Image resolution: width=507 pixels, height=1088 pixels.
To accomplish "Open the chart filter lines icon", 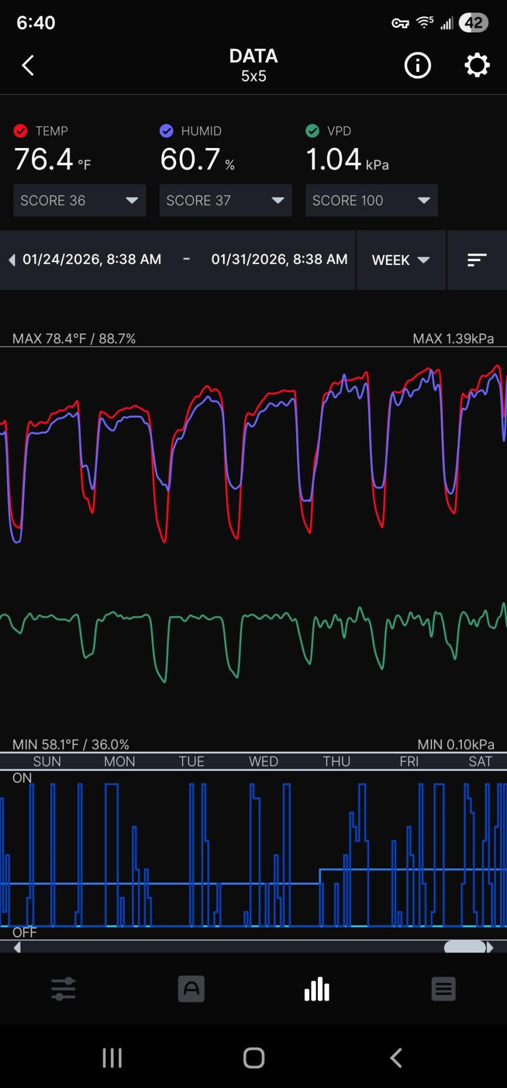I will coord(477,260).
